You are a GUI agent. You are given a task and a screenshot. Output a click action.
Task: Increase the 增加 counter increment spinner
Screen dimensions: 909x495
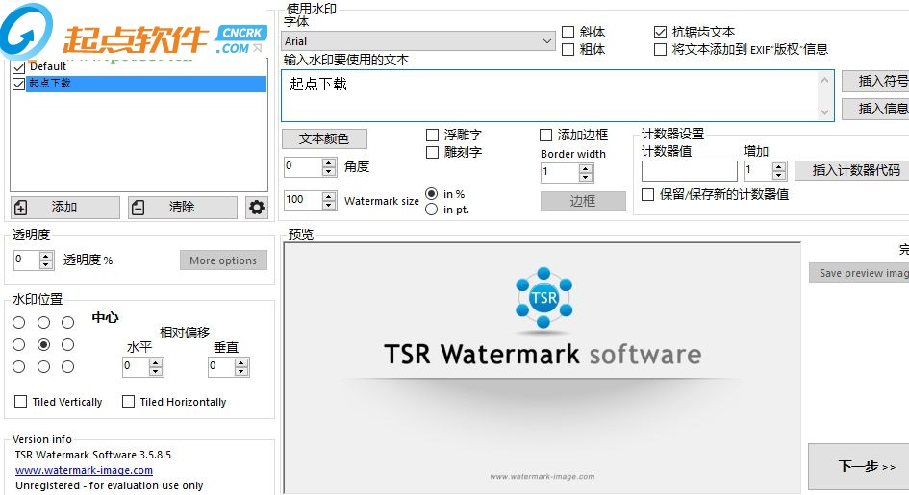click(x=779, y=166)
